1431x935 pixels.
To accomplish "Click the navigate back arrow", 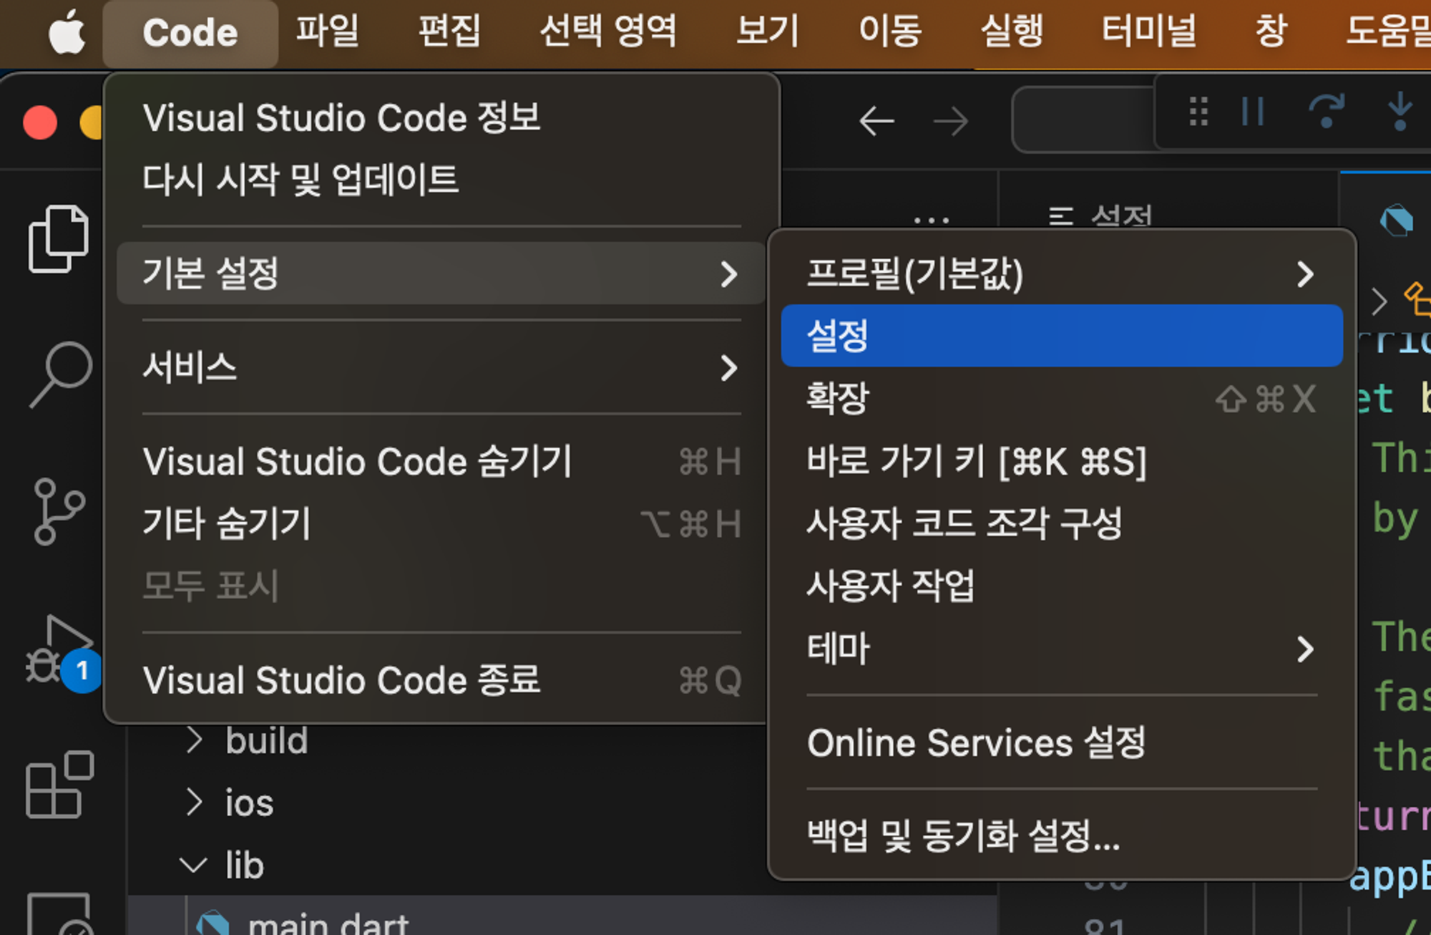I will point(876,122).
